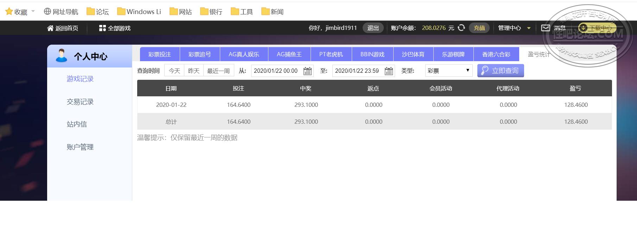Click the 收藏 star icon
This screenshot has height=245, width=637.
click(x=9, y=12)
